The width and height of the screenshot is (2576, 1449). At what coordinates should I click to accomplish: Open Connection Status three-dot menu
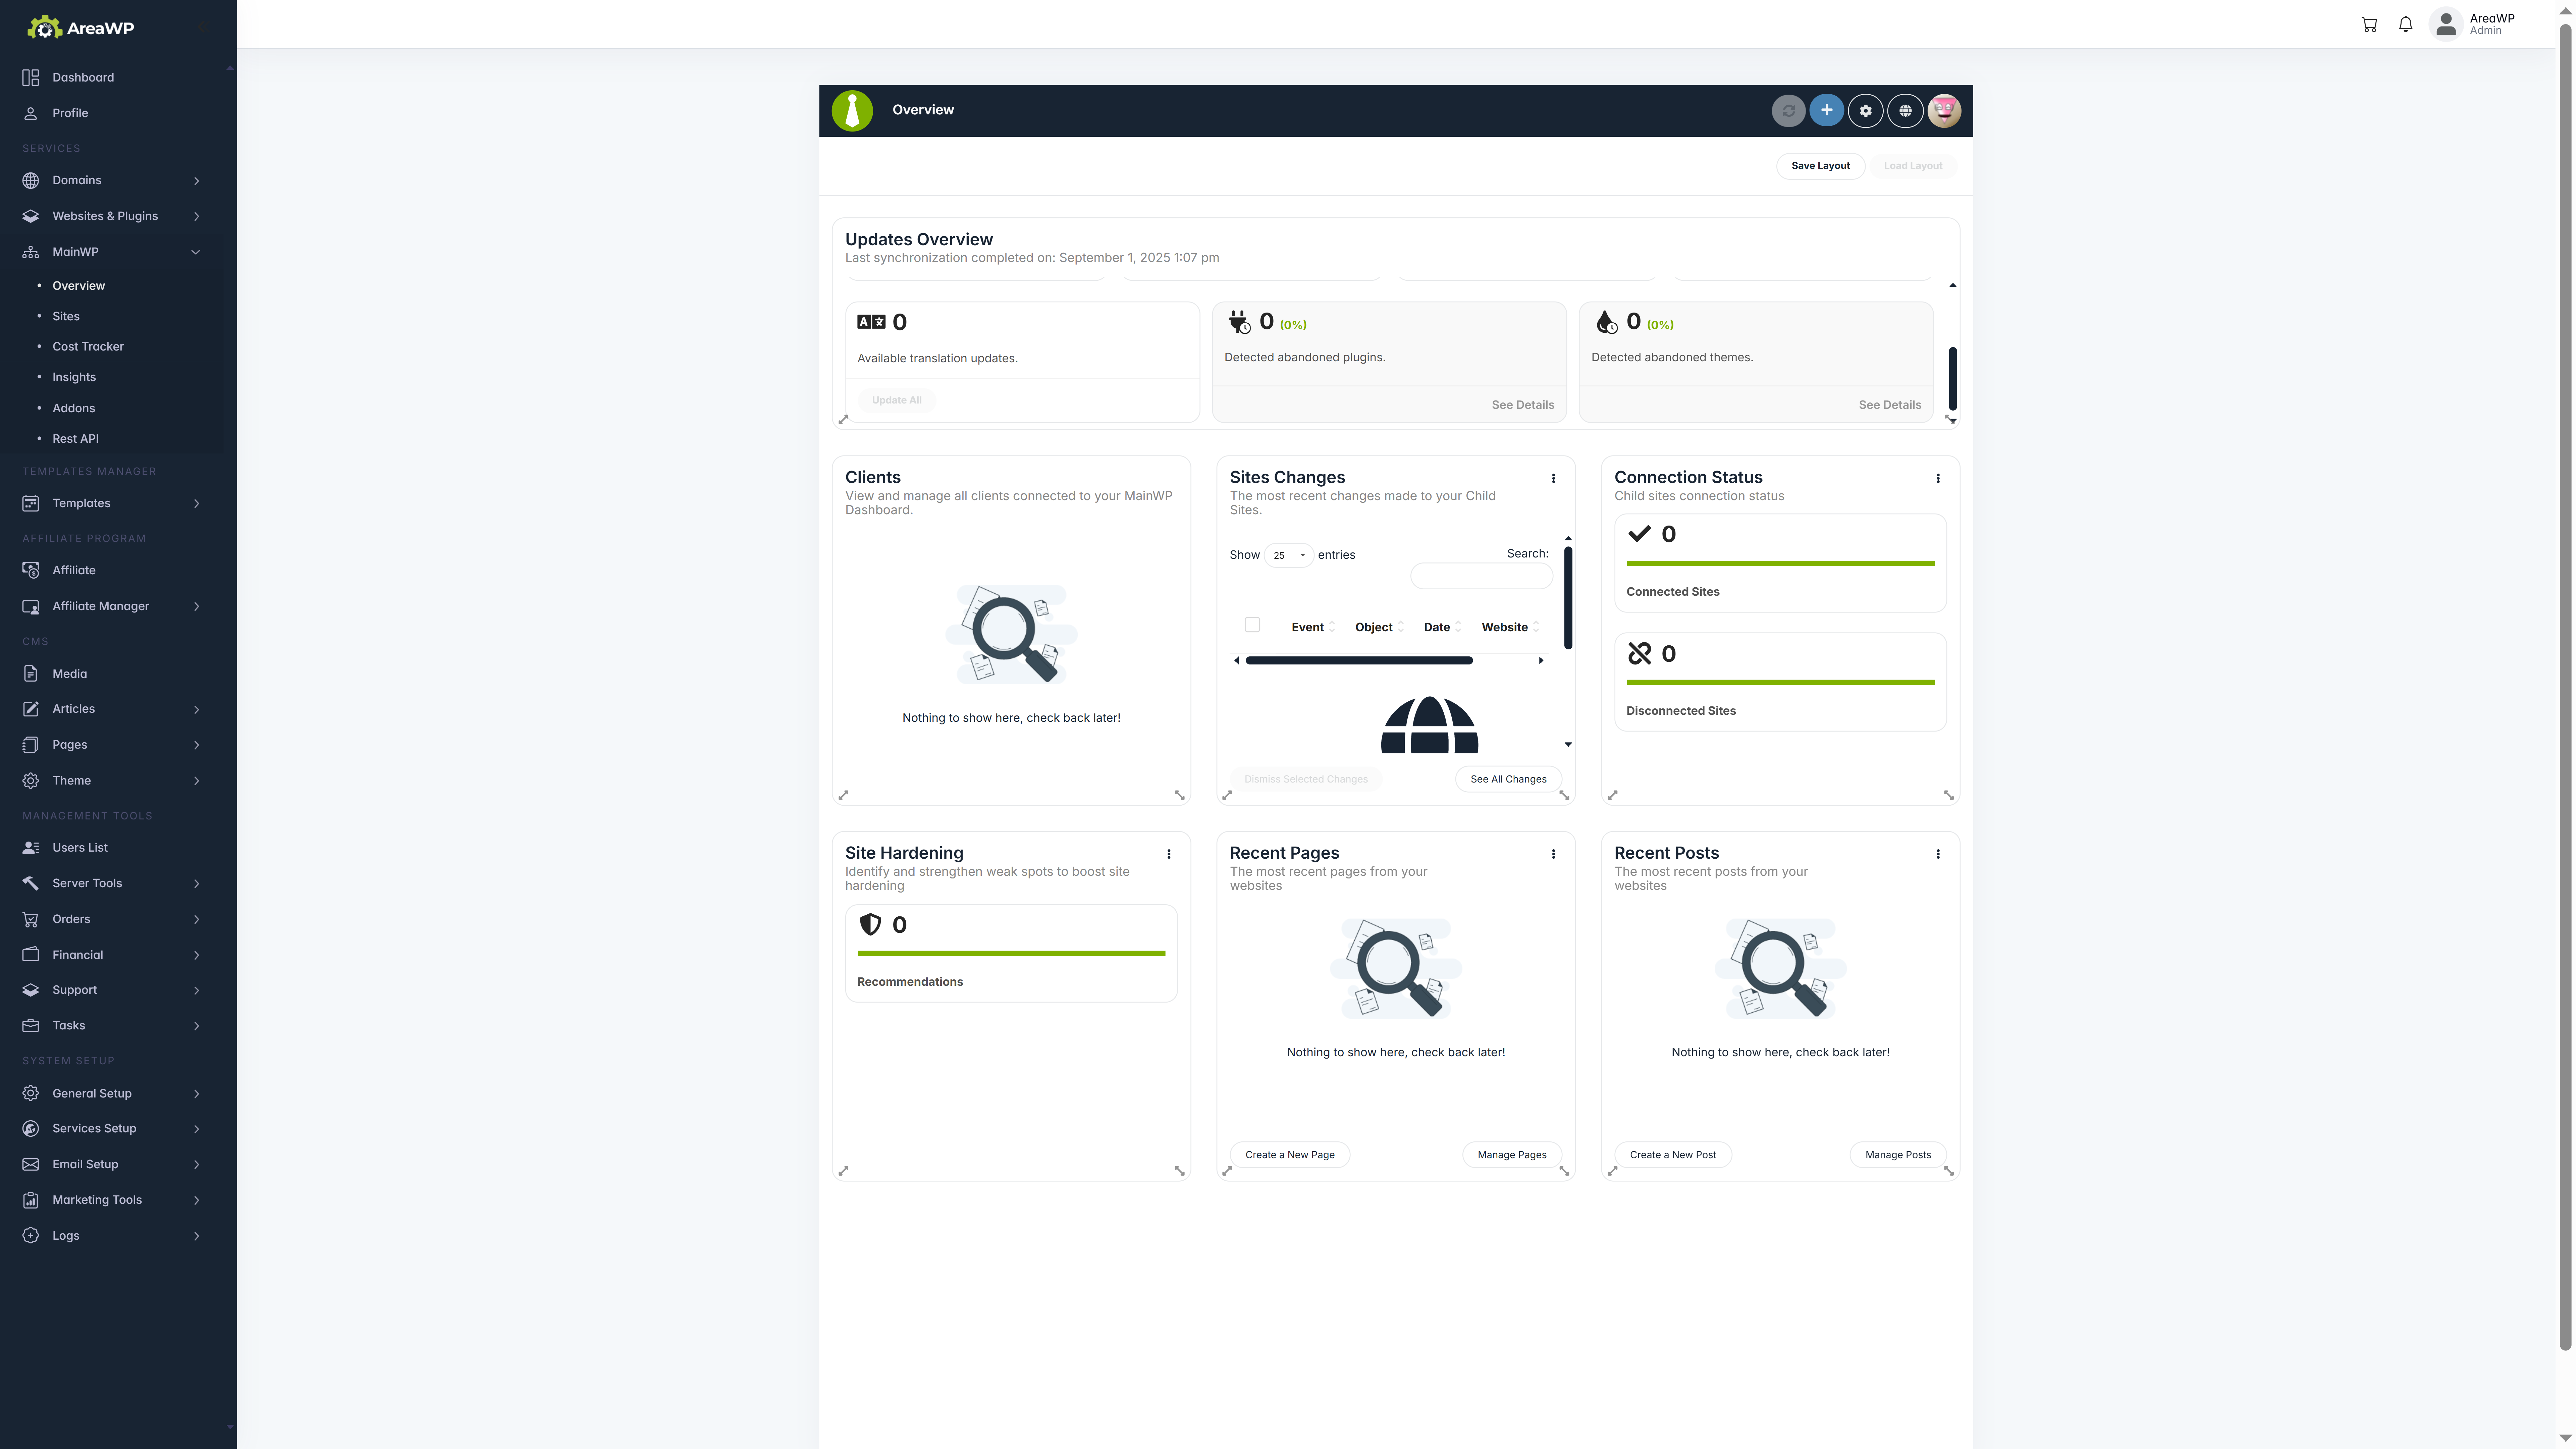point(1938,478)
